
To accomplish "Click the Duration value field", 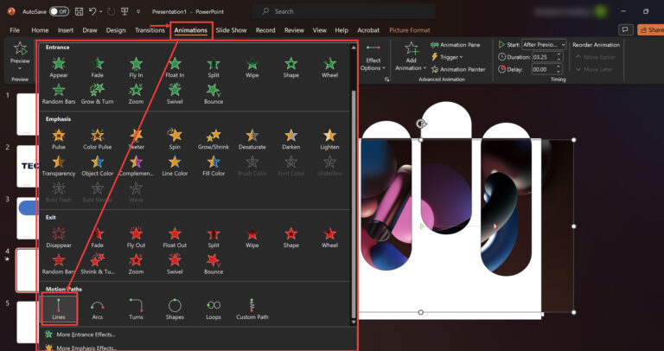I will (544, 57).
